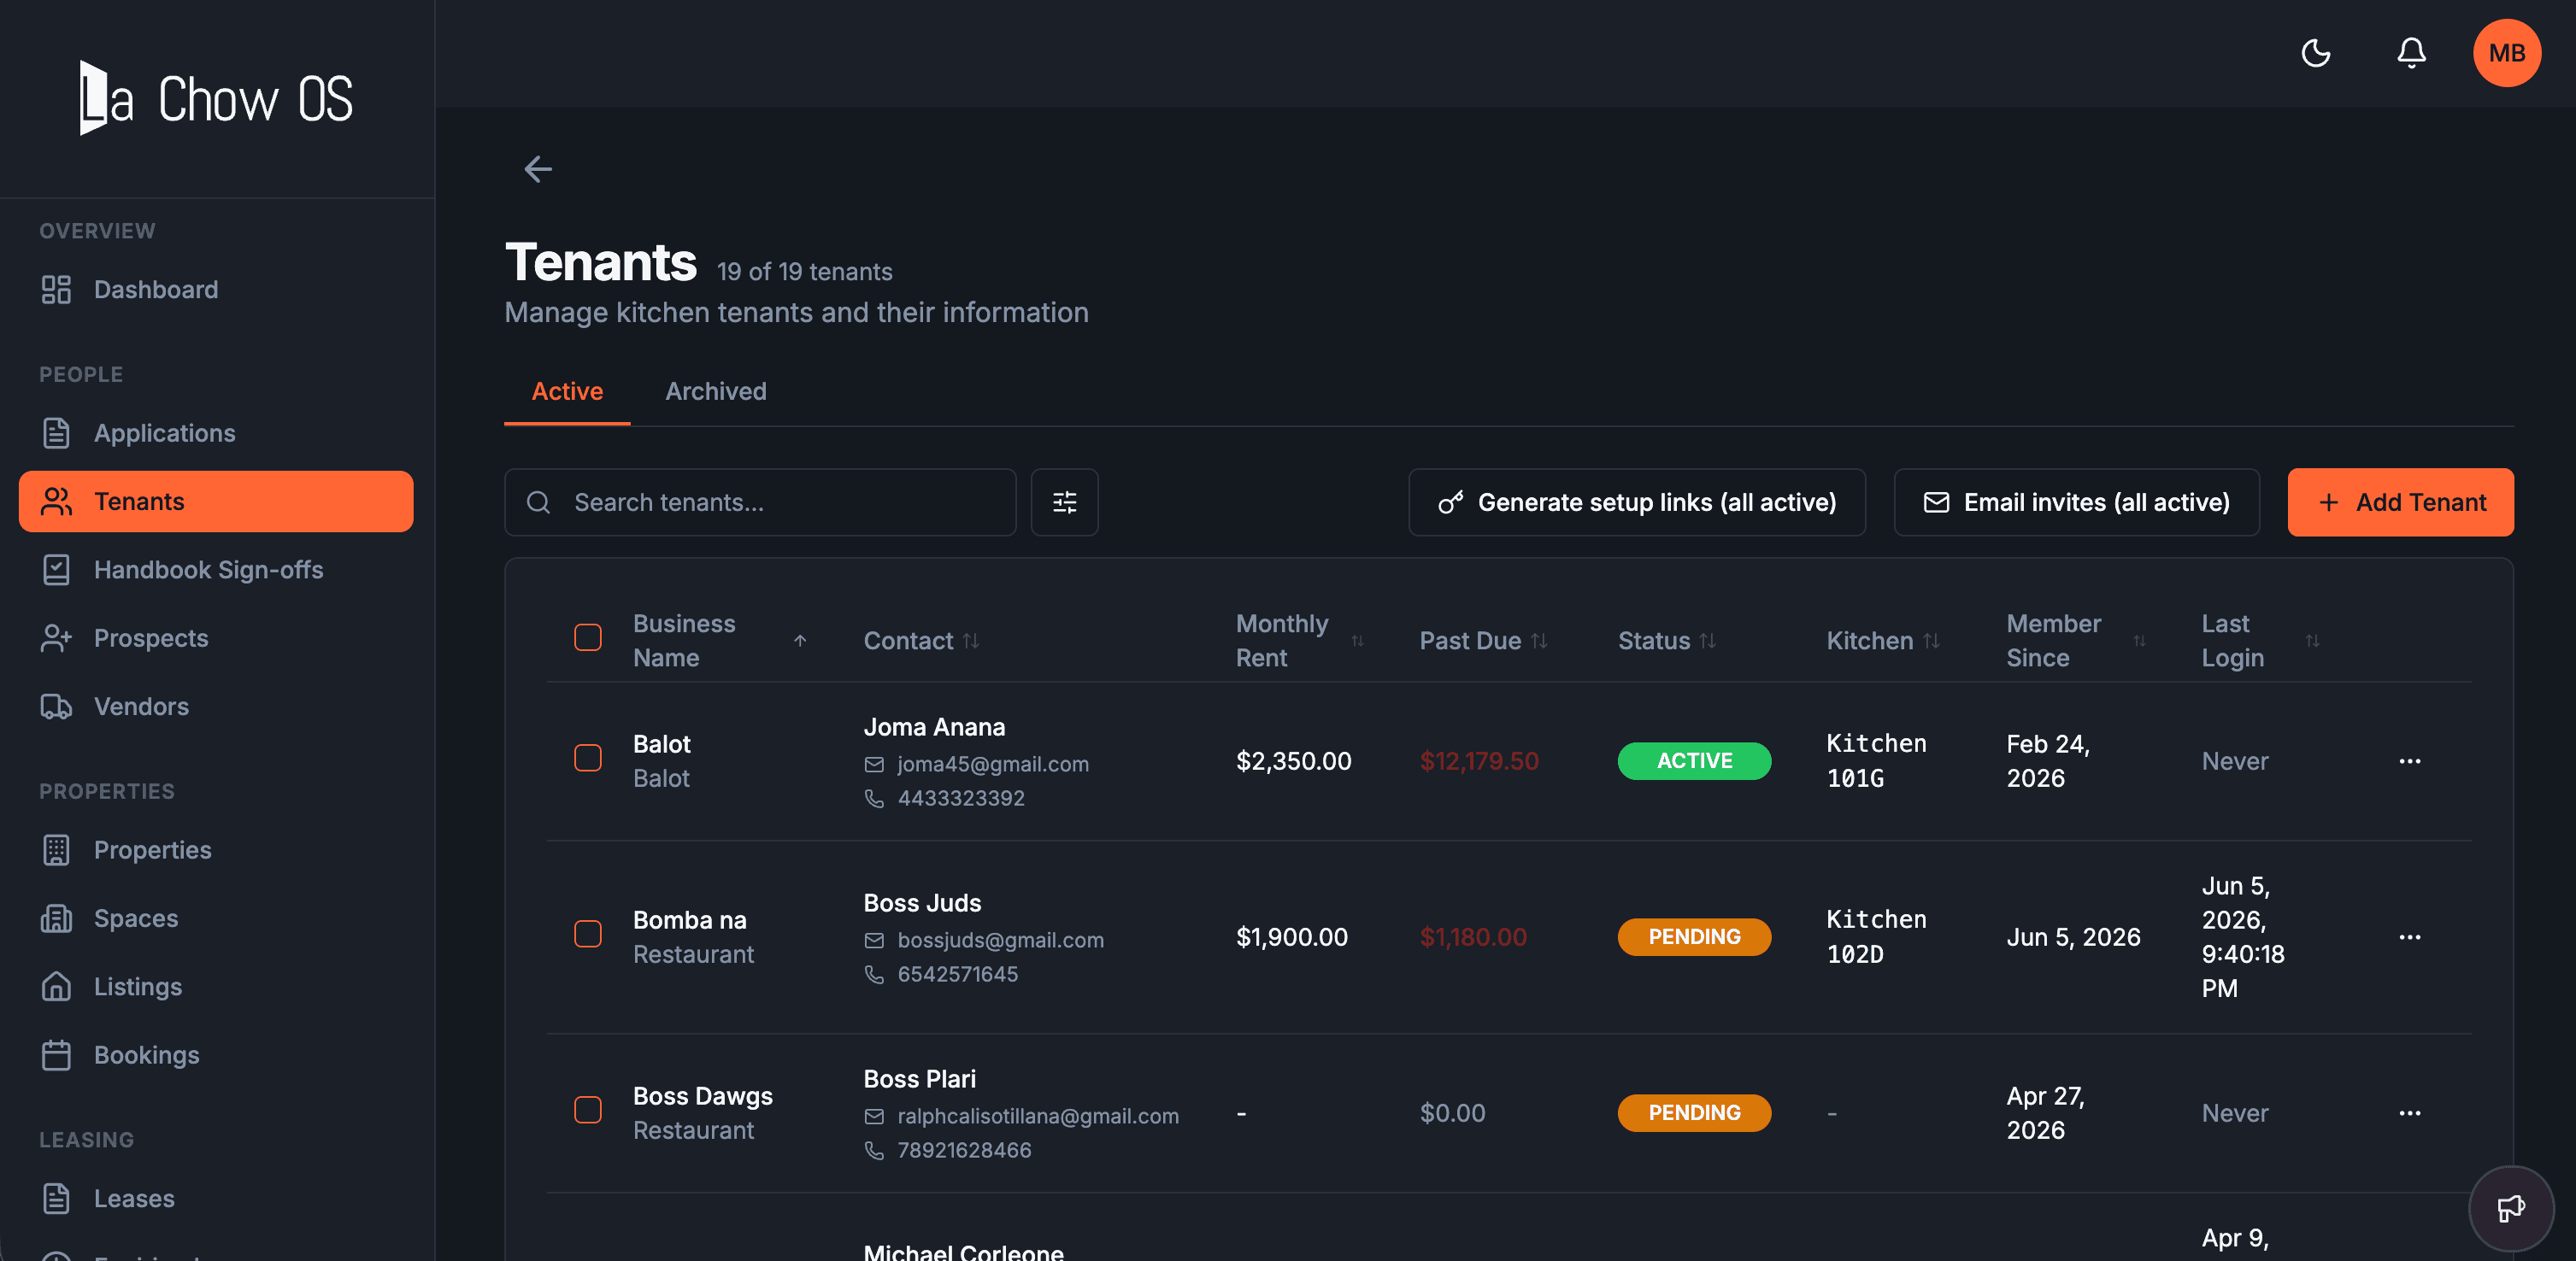Open MB user avatar menu
This screenshot has width=2576, height=1261.
2506,53
